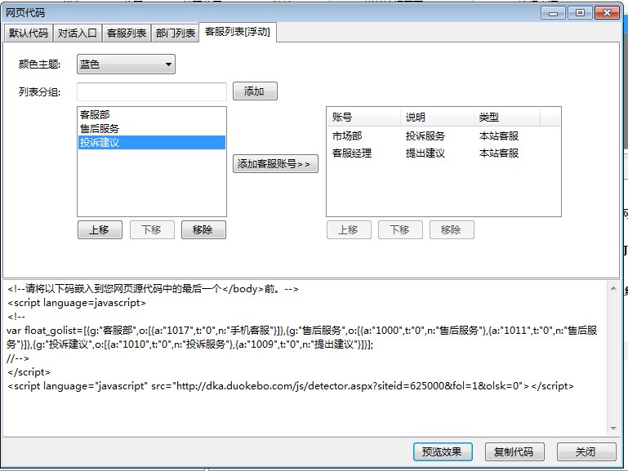
Task: Click the 列表分组 text input field
Action: [152, 91]
